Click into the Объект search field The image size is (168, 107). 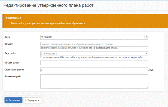(94, 44)
